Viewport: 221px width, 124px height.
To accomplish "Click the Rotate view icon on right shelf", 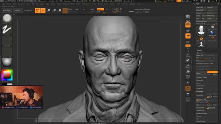I will (x=188, y=72).
